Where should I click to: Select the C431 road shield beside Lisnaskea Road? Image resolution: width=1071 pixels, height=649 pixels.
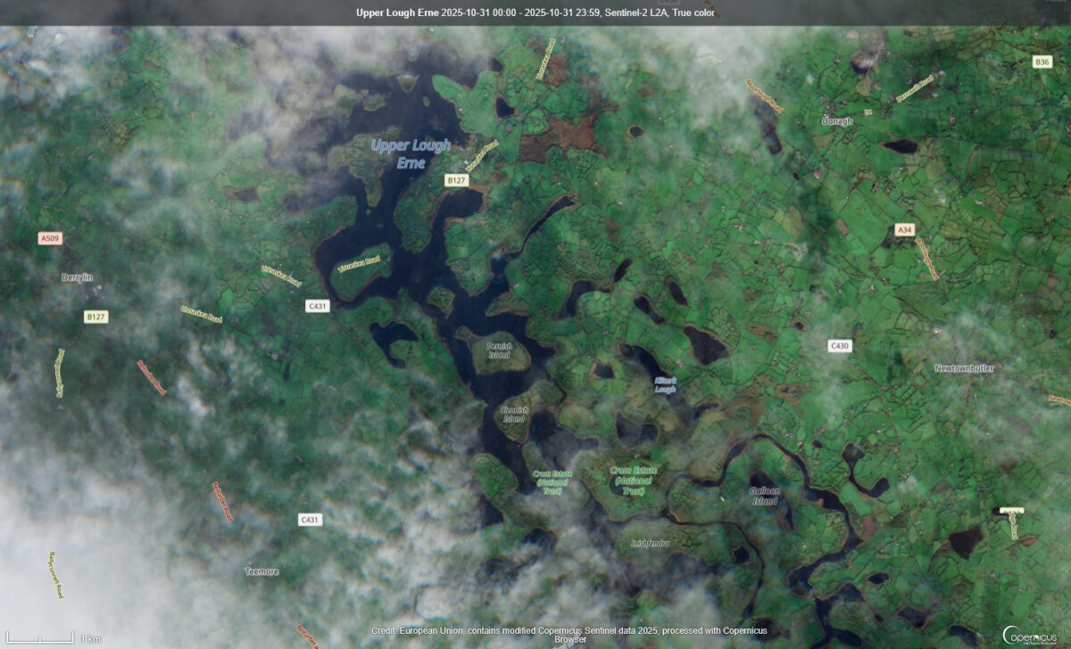317,305
